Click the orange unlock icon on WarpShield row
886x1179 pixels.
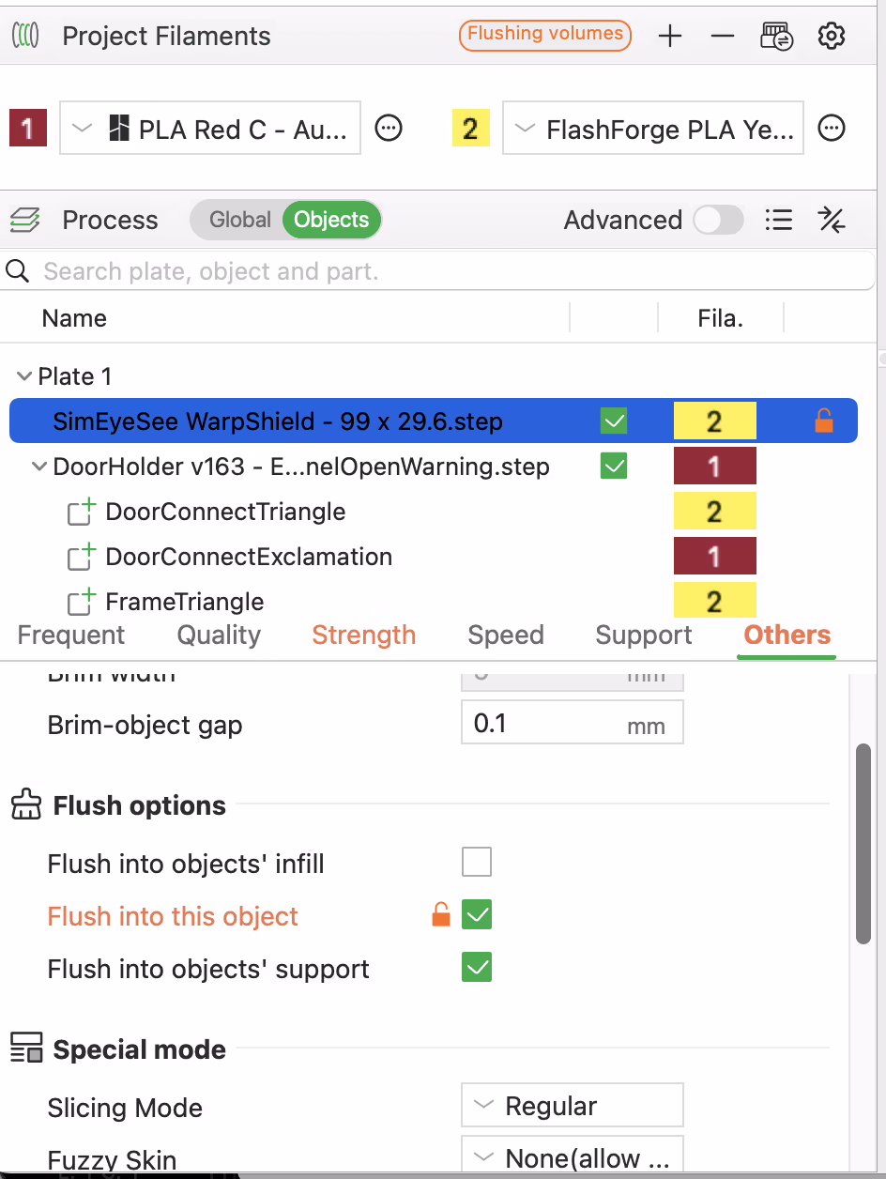824,421
